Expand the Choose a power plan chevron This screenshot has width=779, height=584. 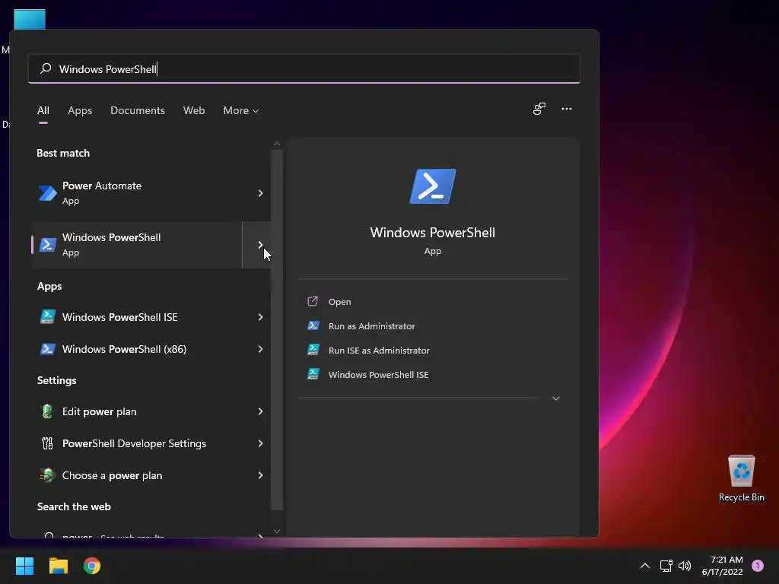pyautogui.click(x=260, y=475)
